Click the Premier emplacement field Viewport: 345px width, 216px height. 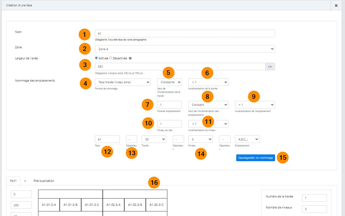[169, 105]
